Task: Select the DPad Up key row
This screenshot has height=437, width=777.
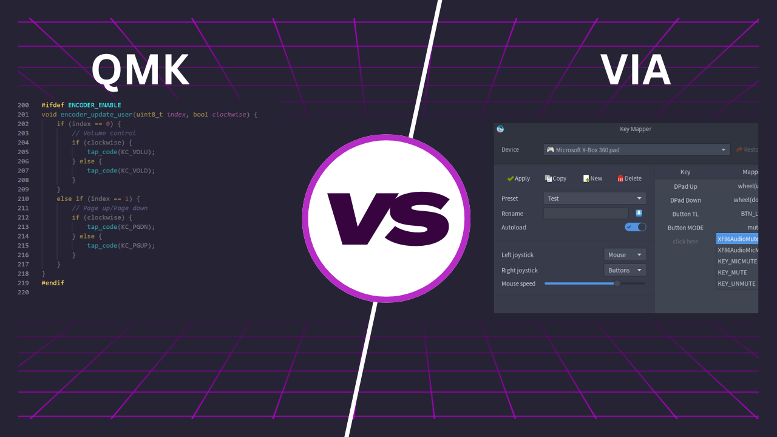Action: [685, 186]
